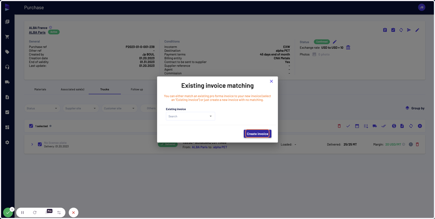Click the Purchase ref value P2023-01-0-001-238
Viewport: 435px width, 219px height.
[x=140, y=47]
